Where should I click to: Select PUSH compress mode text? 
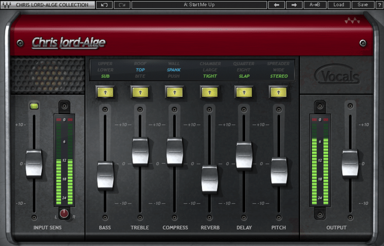(174, 76)
